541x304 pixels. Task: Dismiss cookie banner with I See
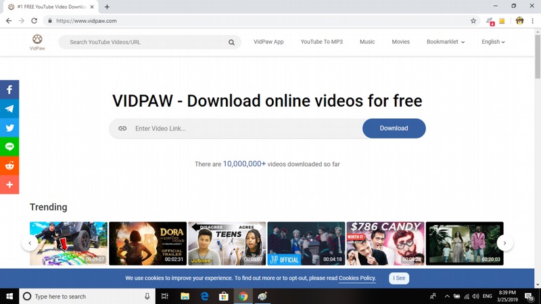click(399, 278)
